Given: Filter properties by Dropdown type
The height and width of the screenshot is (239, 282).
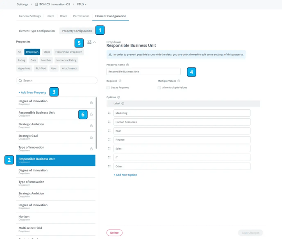Looking at the screenshot, I should pyautogui.click(x=32, y=52).
